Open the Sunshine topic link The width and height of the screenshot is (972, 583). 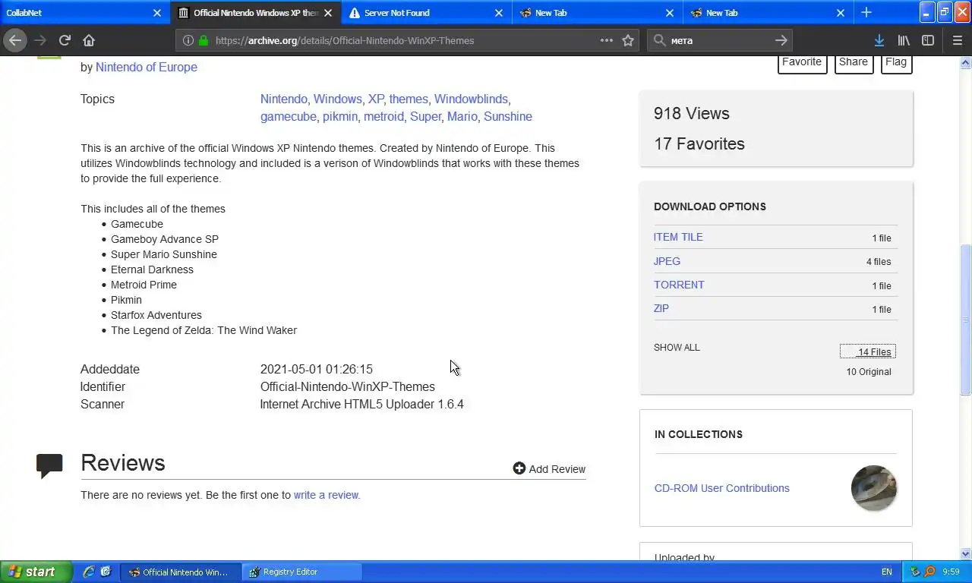508,116
